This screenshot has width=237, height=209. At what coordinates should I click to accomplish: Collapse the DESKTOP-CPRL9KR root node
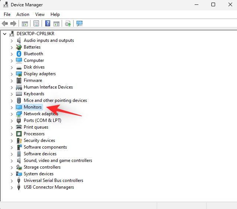point(4,34)
